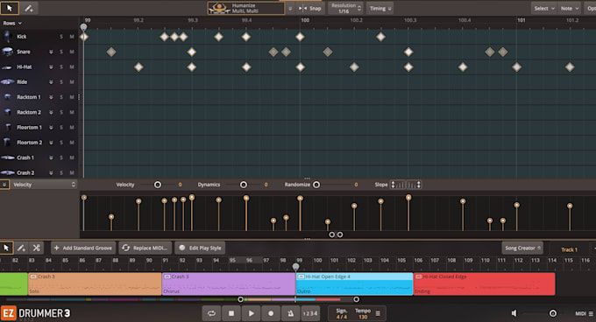Mute the Kick row

72,37
